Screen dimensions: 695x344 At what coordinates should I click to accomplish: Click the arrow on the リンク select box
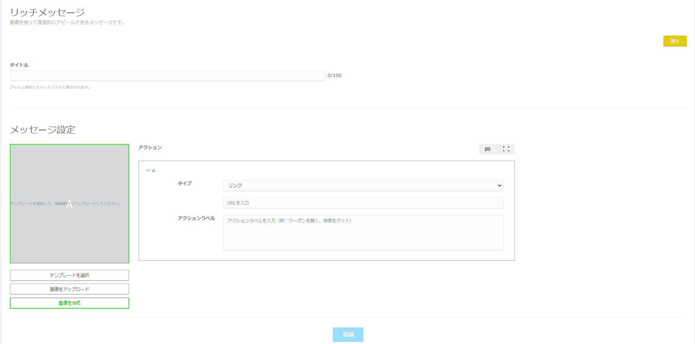click(499, 185)
